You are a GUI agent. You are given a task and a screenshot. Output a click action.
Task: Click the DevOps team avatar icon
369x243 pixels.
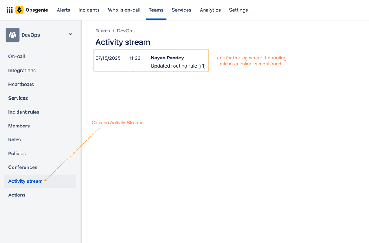13,35
